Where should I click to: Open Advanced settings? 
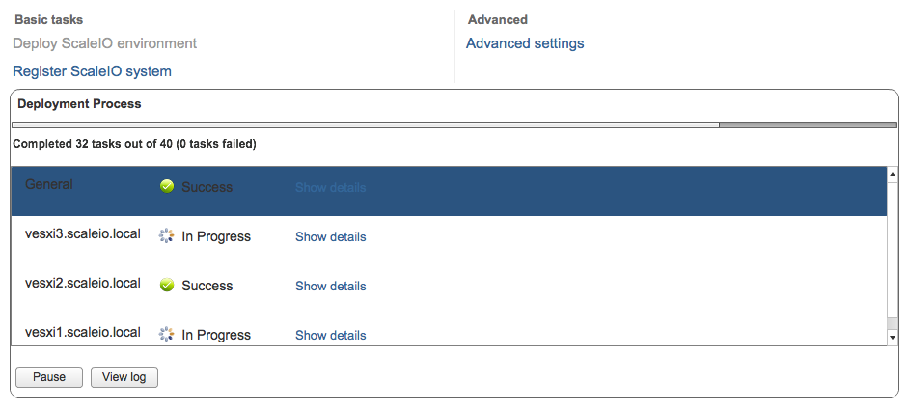point(525,43)
